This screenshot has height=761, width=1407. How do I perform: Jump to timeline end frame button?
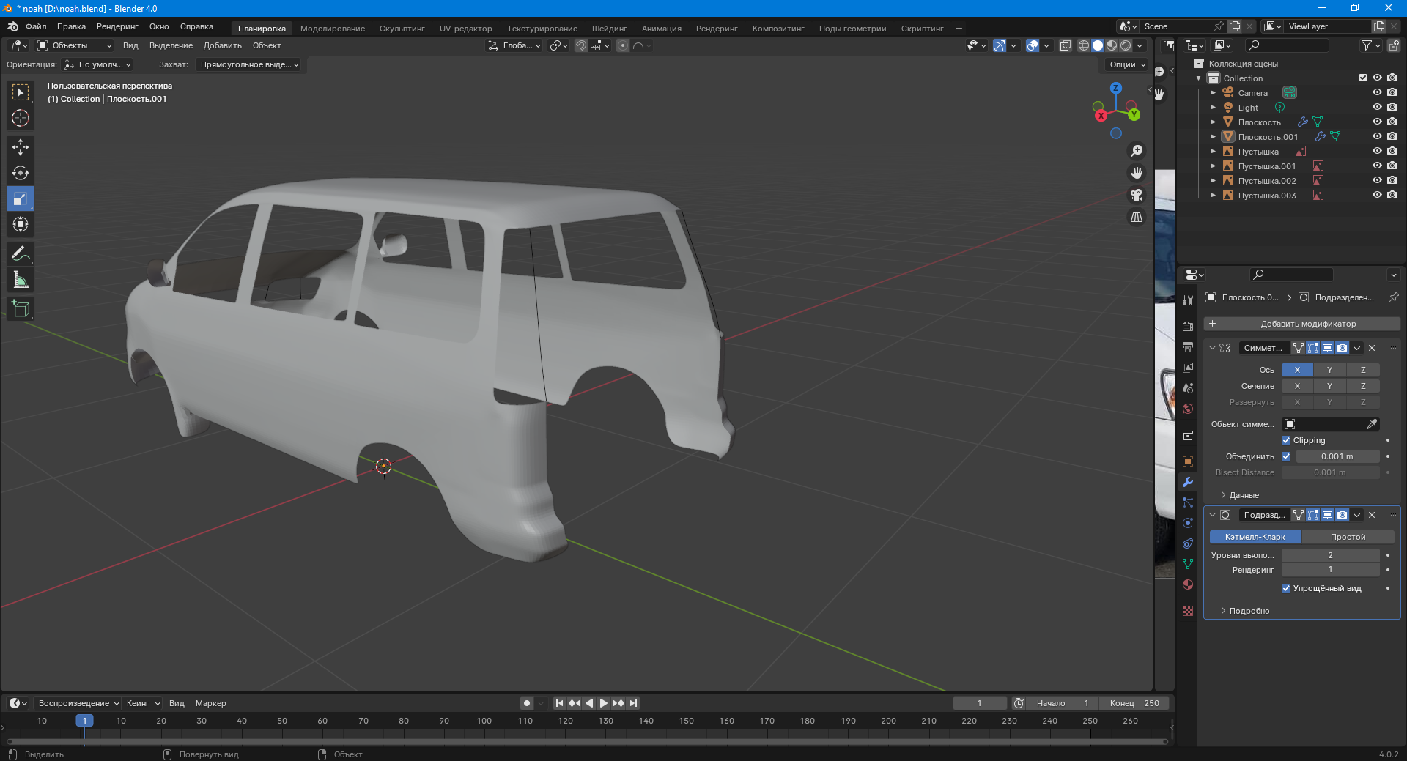pos(634,703)
